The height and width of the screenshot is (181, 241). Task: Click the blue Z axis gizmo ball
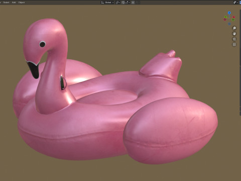pos(229,13)
